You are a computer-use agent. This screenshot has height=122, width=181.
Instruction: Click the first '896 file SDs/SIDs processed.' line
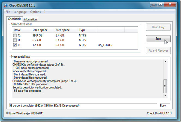tap(32, 84)
